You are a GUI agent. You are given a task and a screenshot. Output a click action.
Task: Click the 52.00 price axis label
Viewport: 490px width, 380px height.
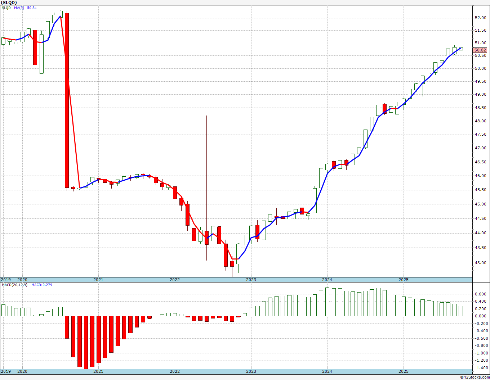tap(480, 18)
